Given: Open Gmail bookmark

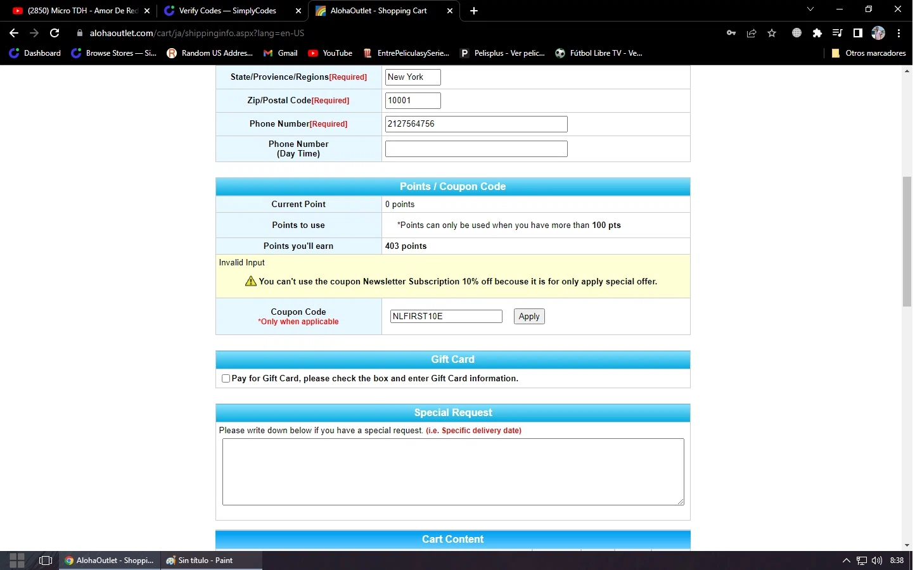Looking at the screenshot, I should [x=281, y=53].
